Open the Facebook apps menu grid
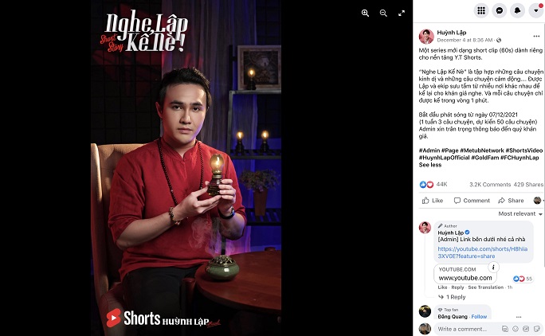 [x=481, y=11]
